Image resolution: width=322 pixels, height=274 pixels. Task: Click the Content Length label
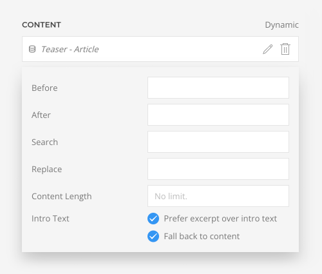(x=62, y=197)
